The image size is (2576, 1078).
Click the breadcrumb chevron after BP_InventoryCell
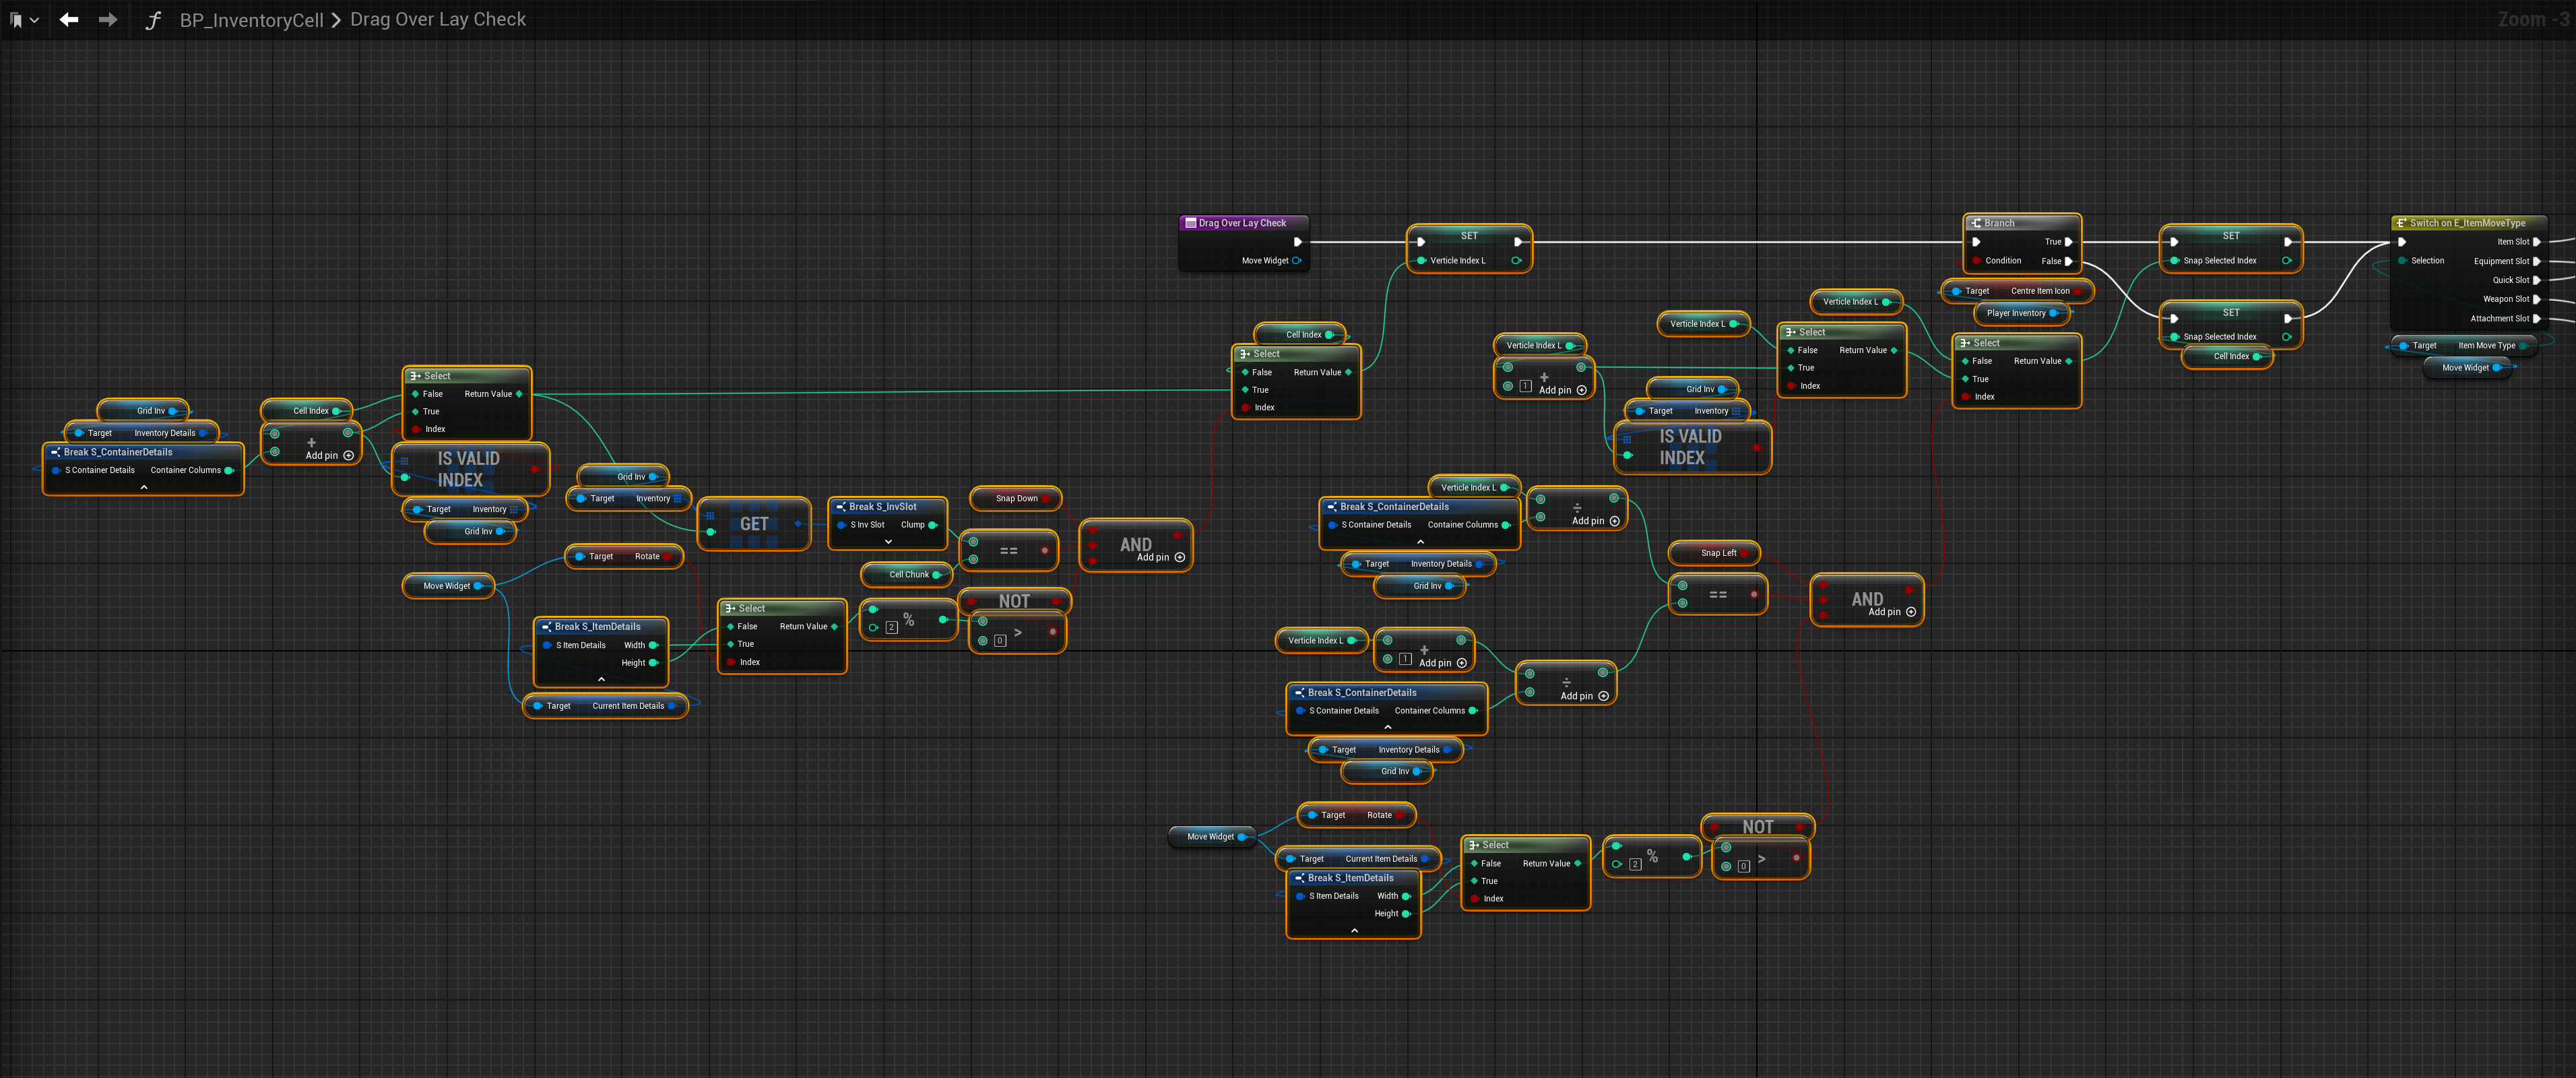coord(336,20)
